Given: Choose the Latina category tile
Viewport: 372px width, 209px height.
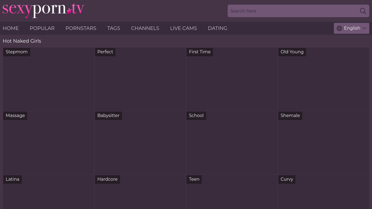Looking at the screenshot, I should [48, 192].
